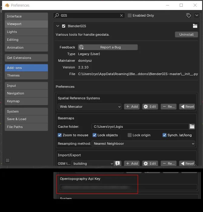Close the Preferences window
This screenshot has width=203, height=212.
coord(195,5)
